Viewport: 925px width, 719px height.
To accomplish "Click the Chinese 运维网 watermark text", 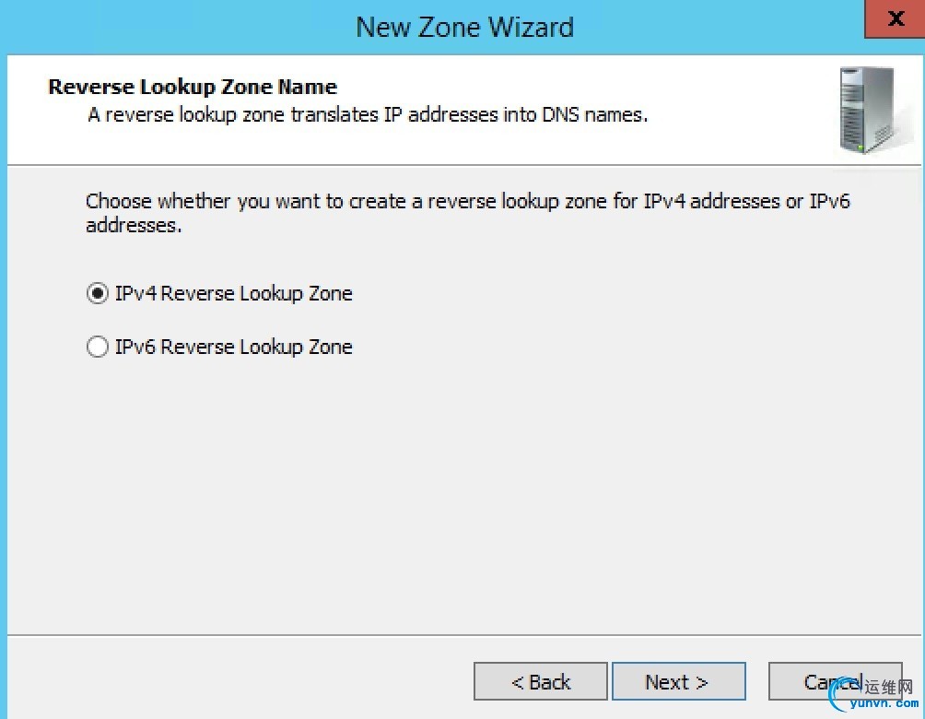I will coord(888,687).
